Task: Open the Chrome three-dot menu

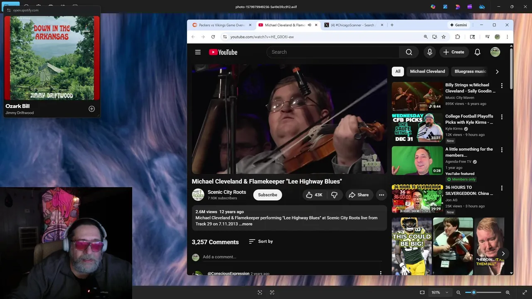Action: point(507,37)
